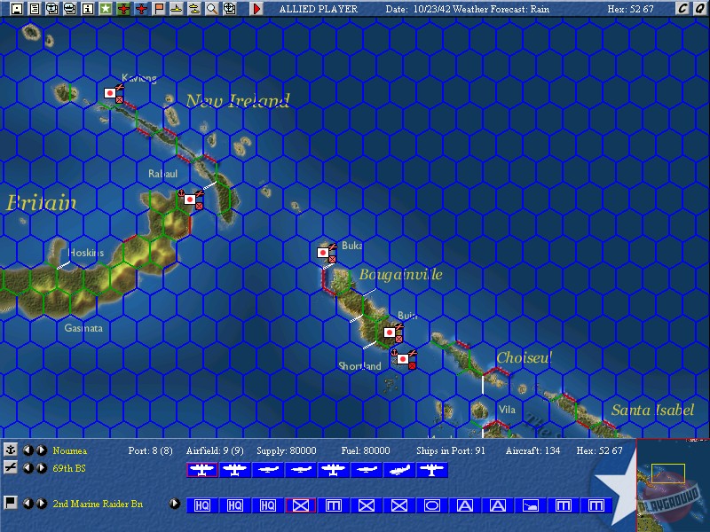710x532 pixels.
Task: Toggle the green star display icon
Action: coord(105,7)
